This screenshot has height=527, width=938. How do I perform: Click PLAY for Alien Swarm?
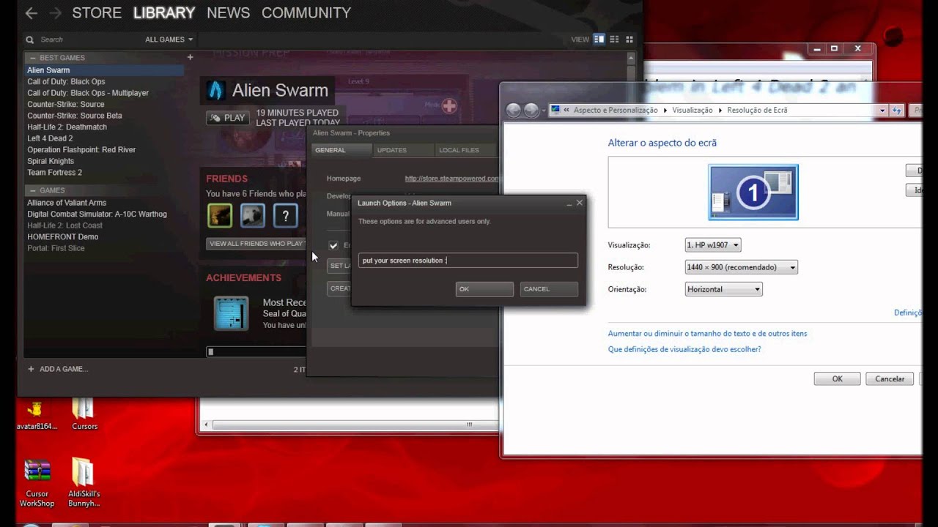[228, 118]
